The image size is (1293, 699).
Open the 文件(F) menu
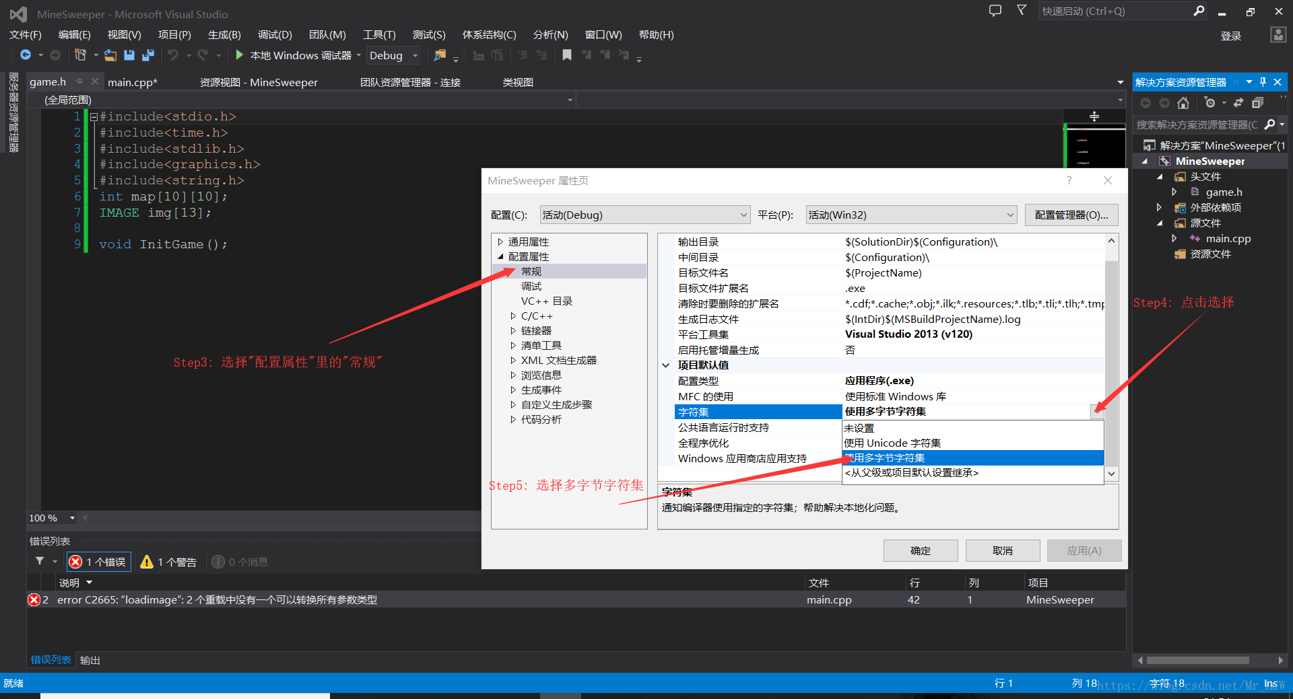[26, 35]
